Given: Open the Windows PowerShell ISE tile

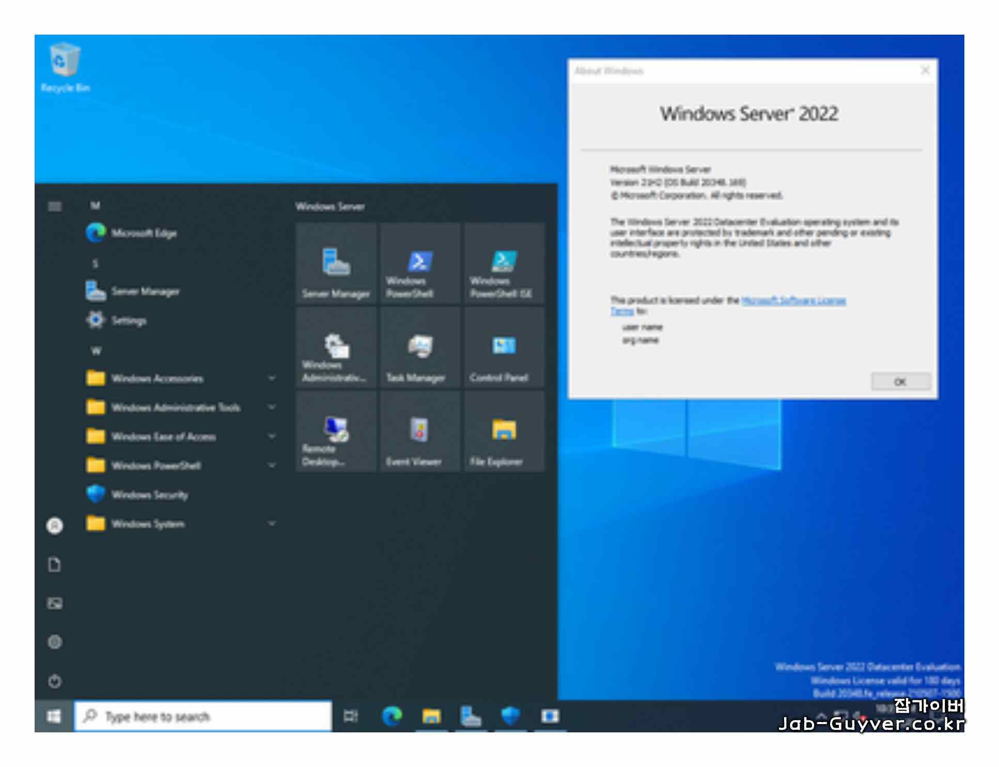Looking at the screenshot, I should [x=504, y=264].
